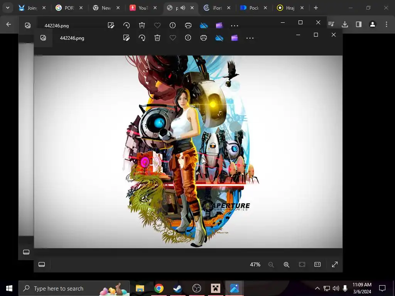Open Minecraft from taskbar

point(215,288)
